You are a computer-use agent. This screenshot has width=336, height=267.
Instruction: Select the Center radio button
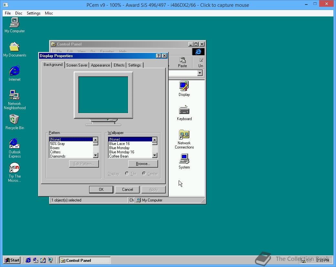click(x=144, y=174)
